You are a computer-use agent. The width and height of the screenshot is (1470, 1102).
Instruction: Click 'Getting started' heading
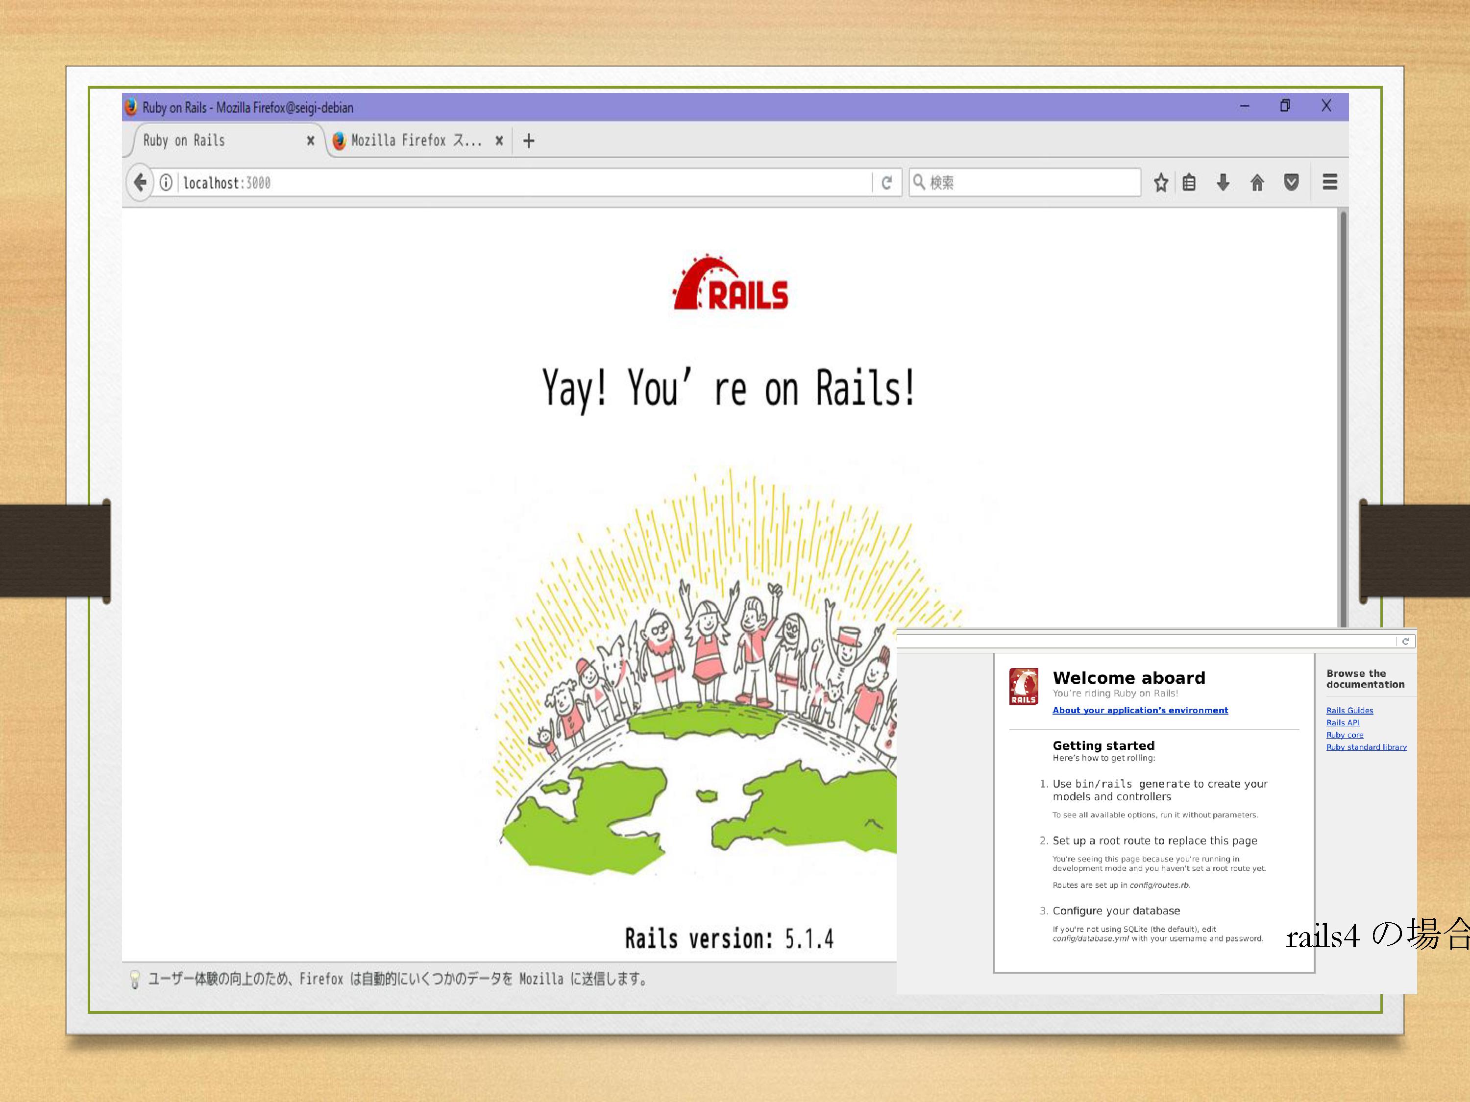[x=1103, y=745]
